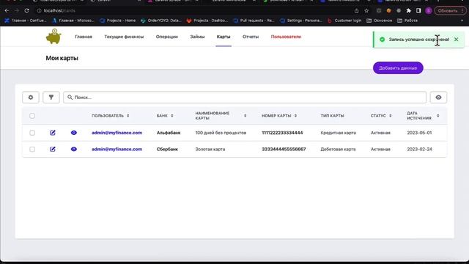Open Займы nav tab
Screen dimensions: 469x264
(197, 37)
